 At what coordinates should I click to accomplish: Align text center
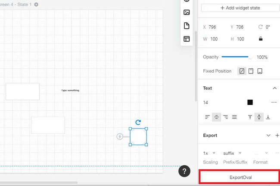tap(216, 117)
